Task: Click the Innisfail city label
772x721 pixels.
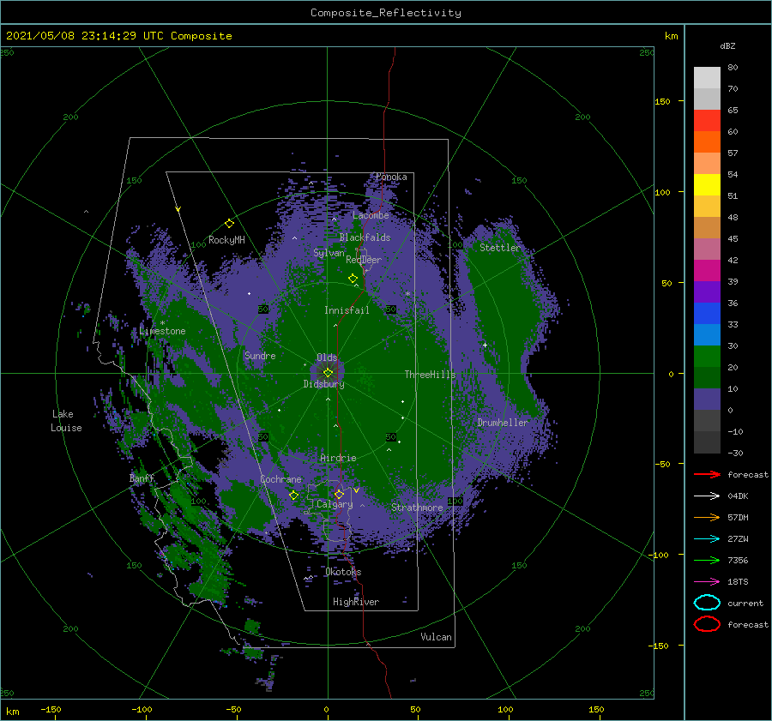Action: 347,310
